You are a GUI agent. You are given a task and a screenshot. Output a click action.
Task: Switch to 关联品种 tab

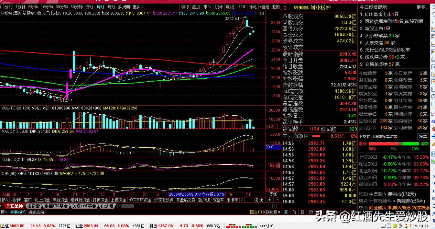(14, 206)
